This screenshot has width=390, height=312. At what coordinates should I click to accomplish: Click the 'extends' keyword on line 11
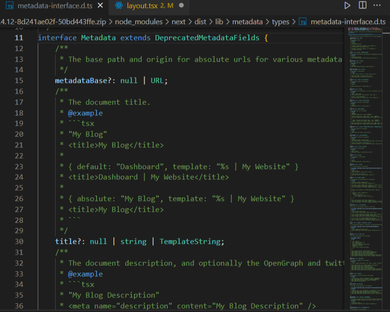pyautogui.click(x=135, y=38)
